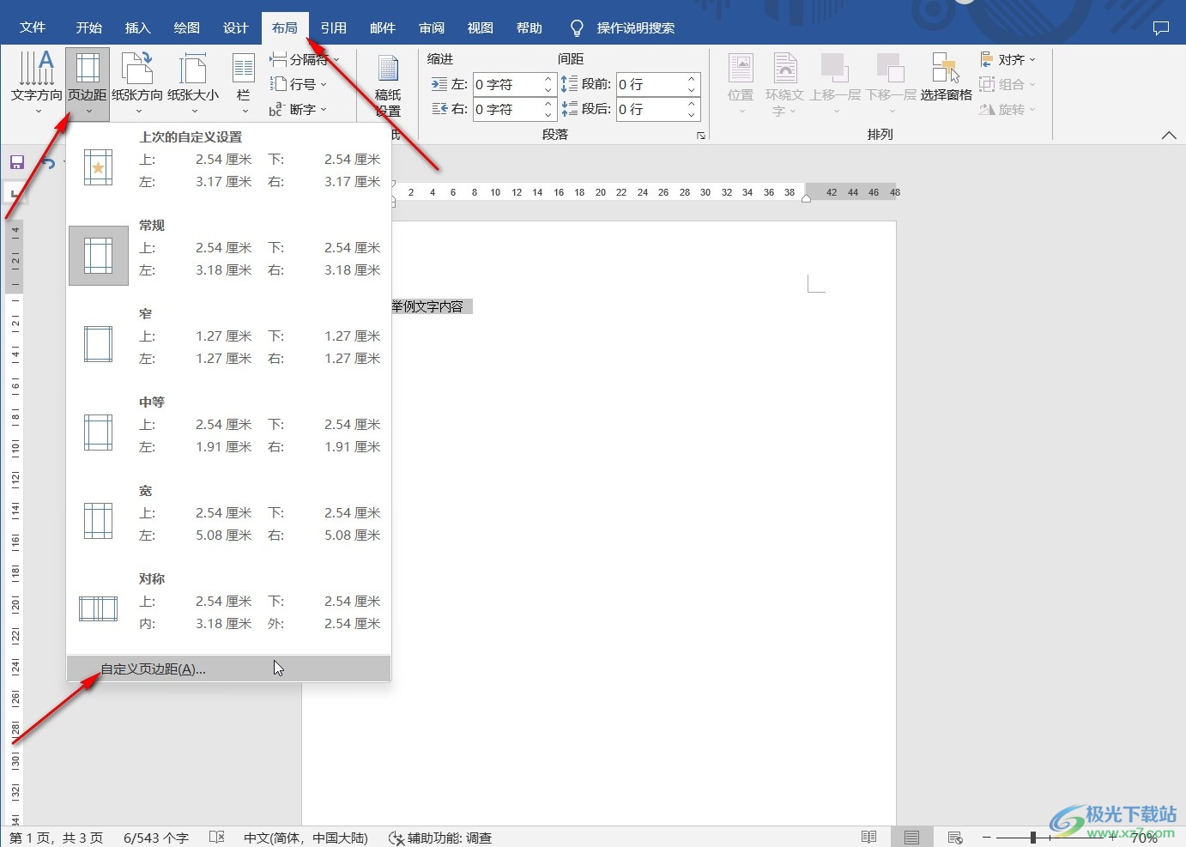Open Manuscript Paper Settings (稿纸设置)
The height and width of the screenshot is (847, 1186).
(x=388, y=85)
